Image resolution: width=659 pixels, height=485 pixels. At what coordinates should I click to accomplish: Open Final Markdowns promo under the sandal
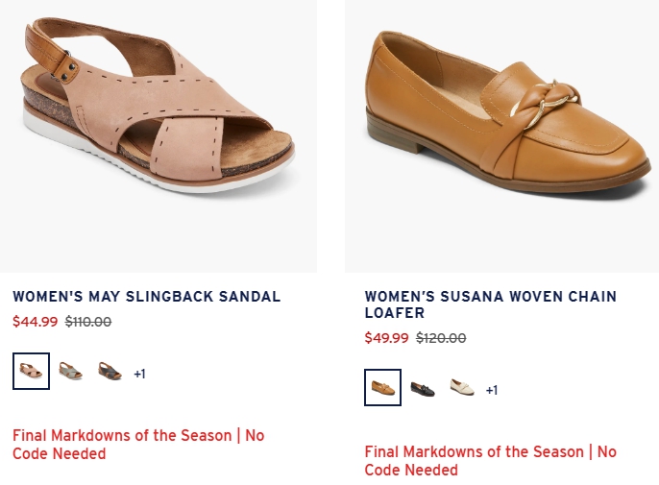click(x=138, y=445)
